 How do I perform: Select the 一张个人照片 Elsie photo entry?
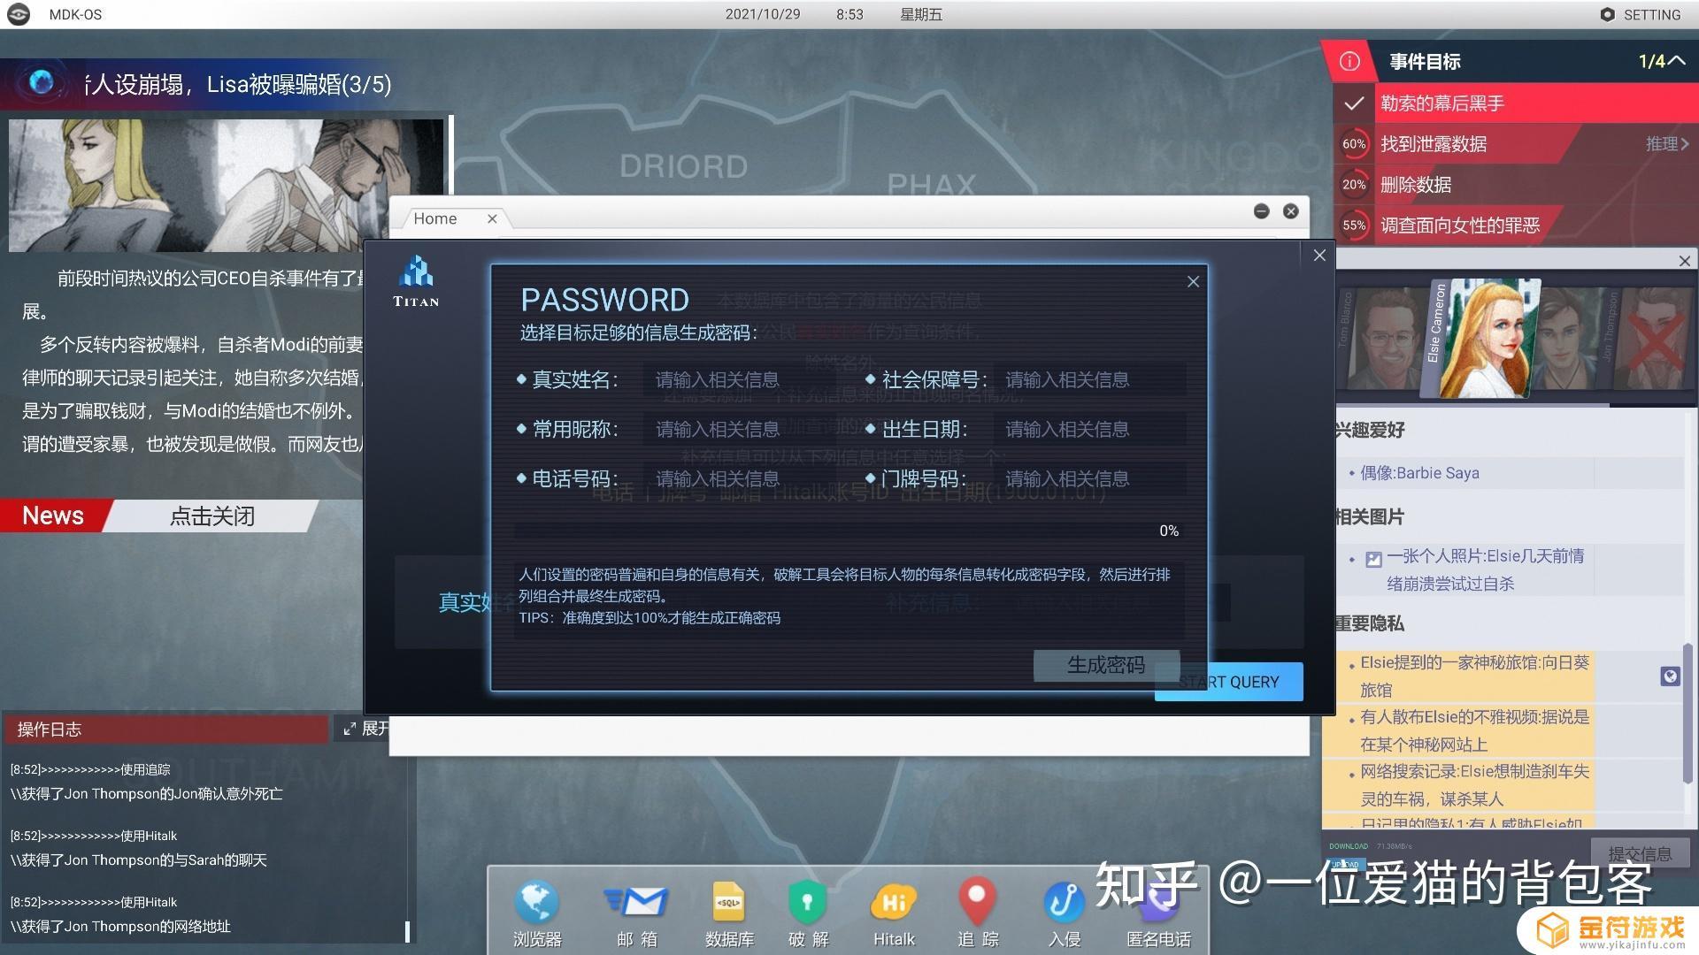(x=1466, y=569)
